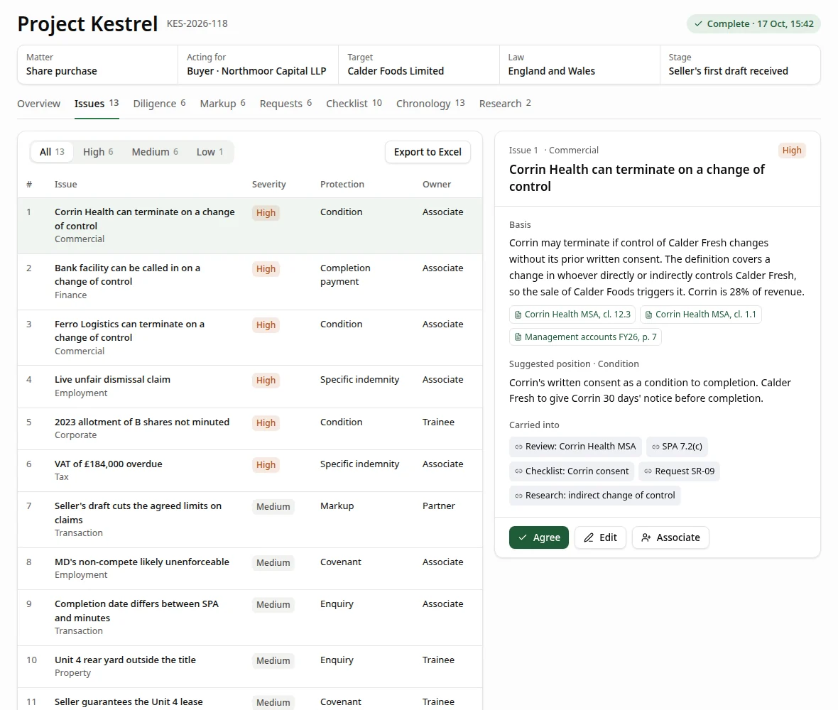The height and width of the screenshot is (710, 838).
Task: Click the High badge in the detail panel
Action: tap(792, 150)
